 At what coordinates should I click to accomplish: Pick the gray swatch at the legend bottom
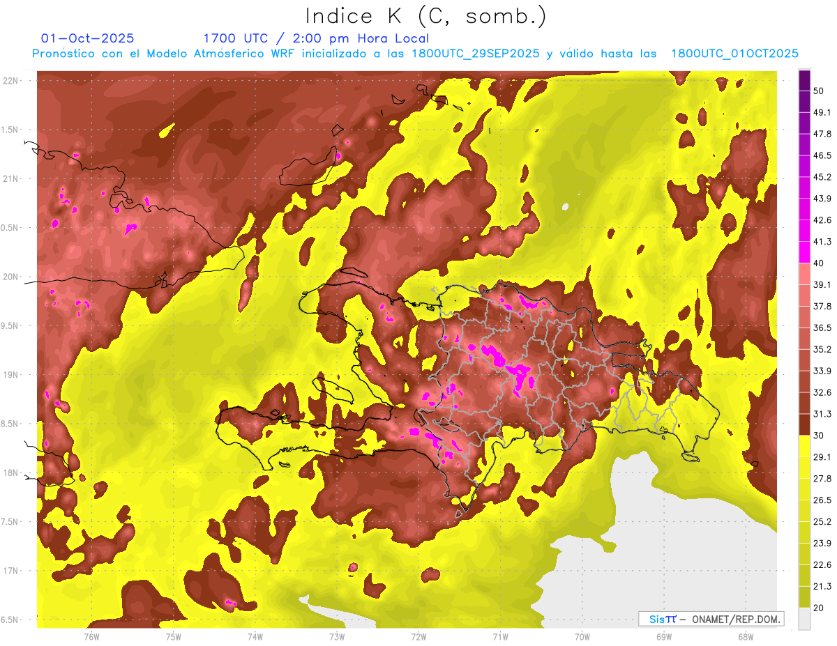pos(804,618)
